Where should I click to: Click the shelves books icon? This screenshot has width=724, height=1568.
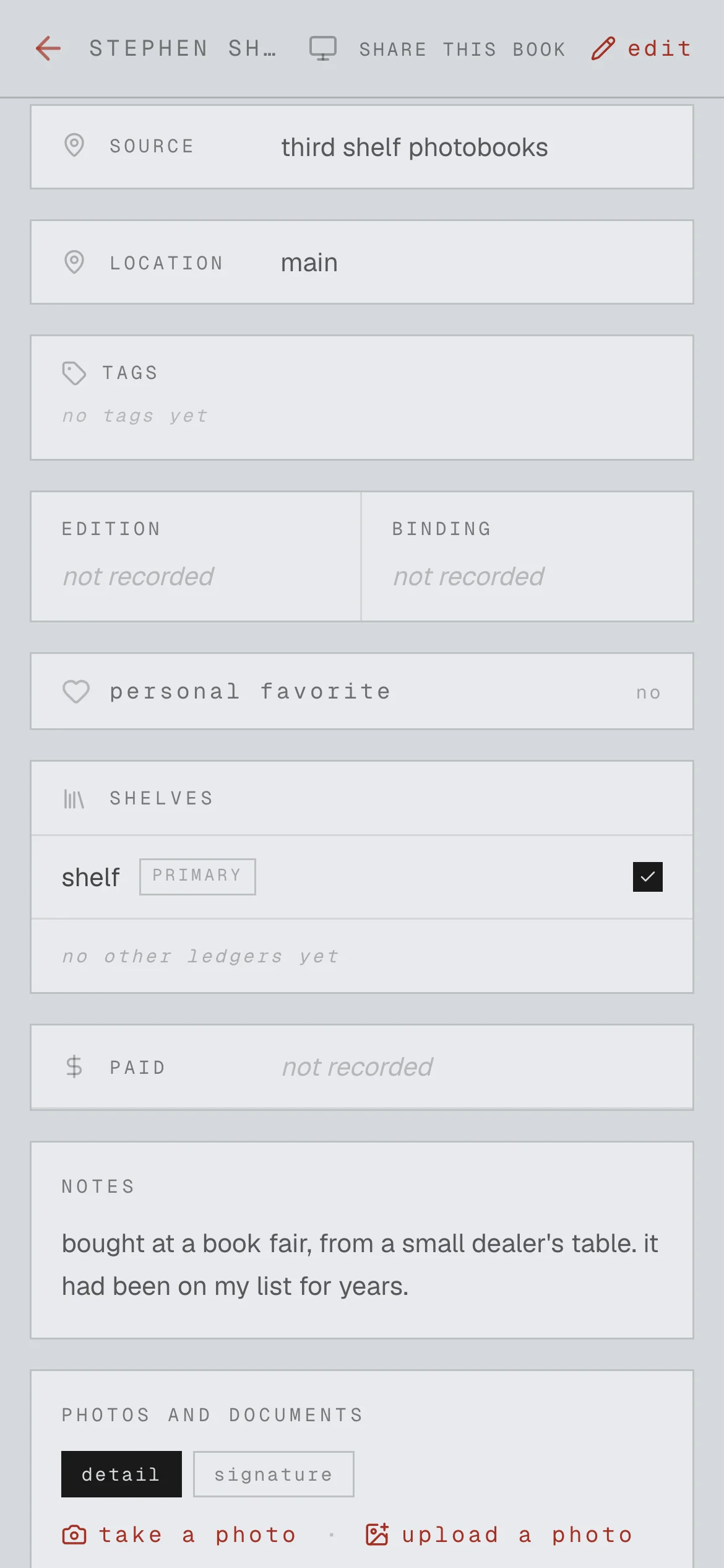coord(74,799)
